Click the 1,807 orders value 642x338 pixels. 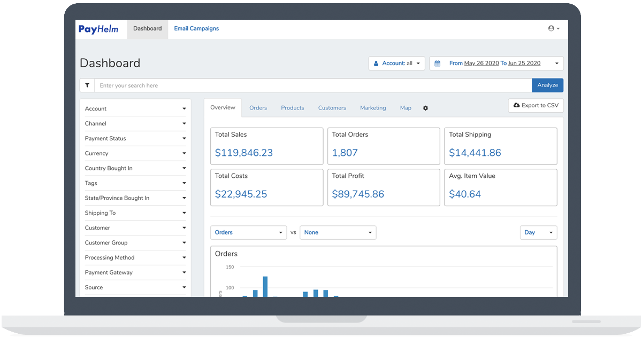(345, 153)
